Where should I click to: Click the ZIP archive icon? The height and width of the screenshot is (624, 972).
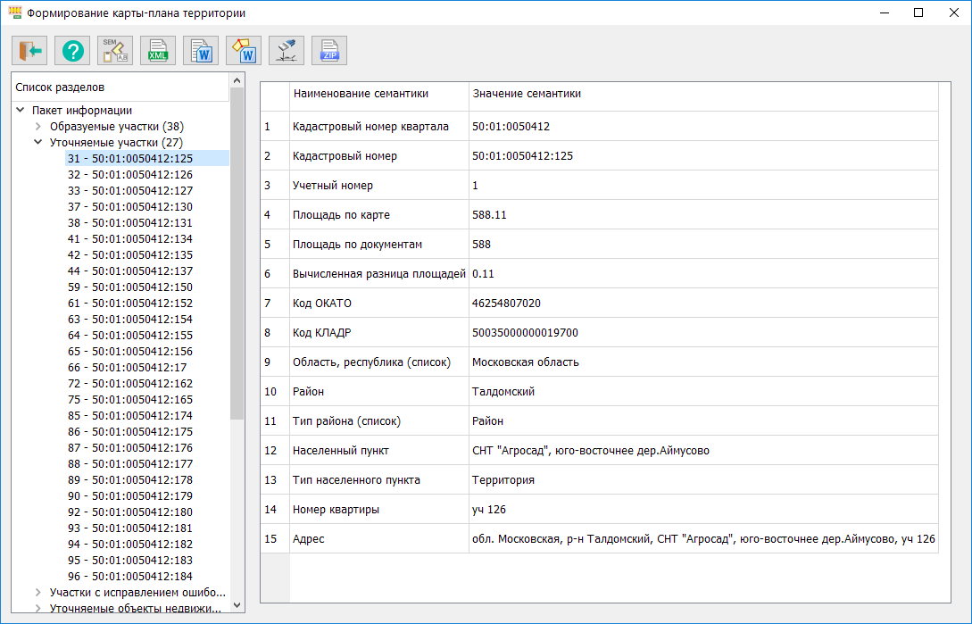click(x=329, y=51)
